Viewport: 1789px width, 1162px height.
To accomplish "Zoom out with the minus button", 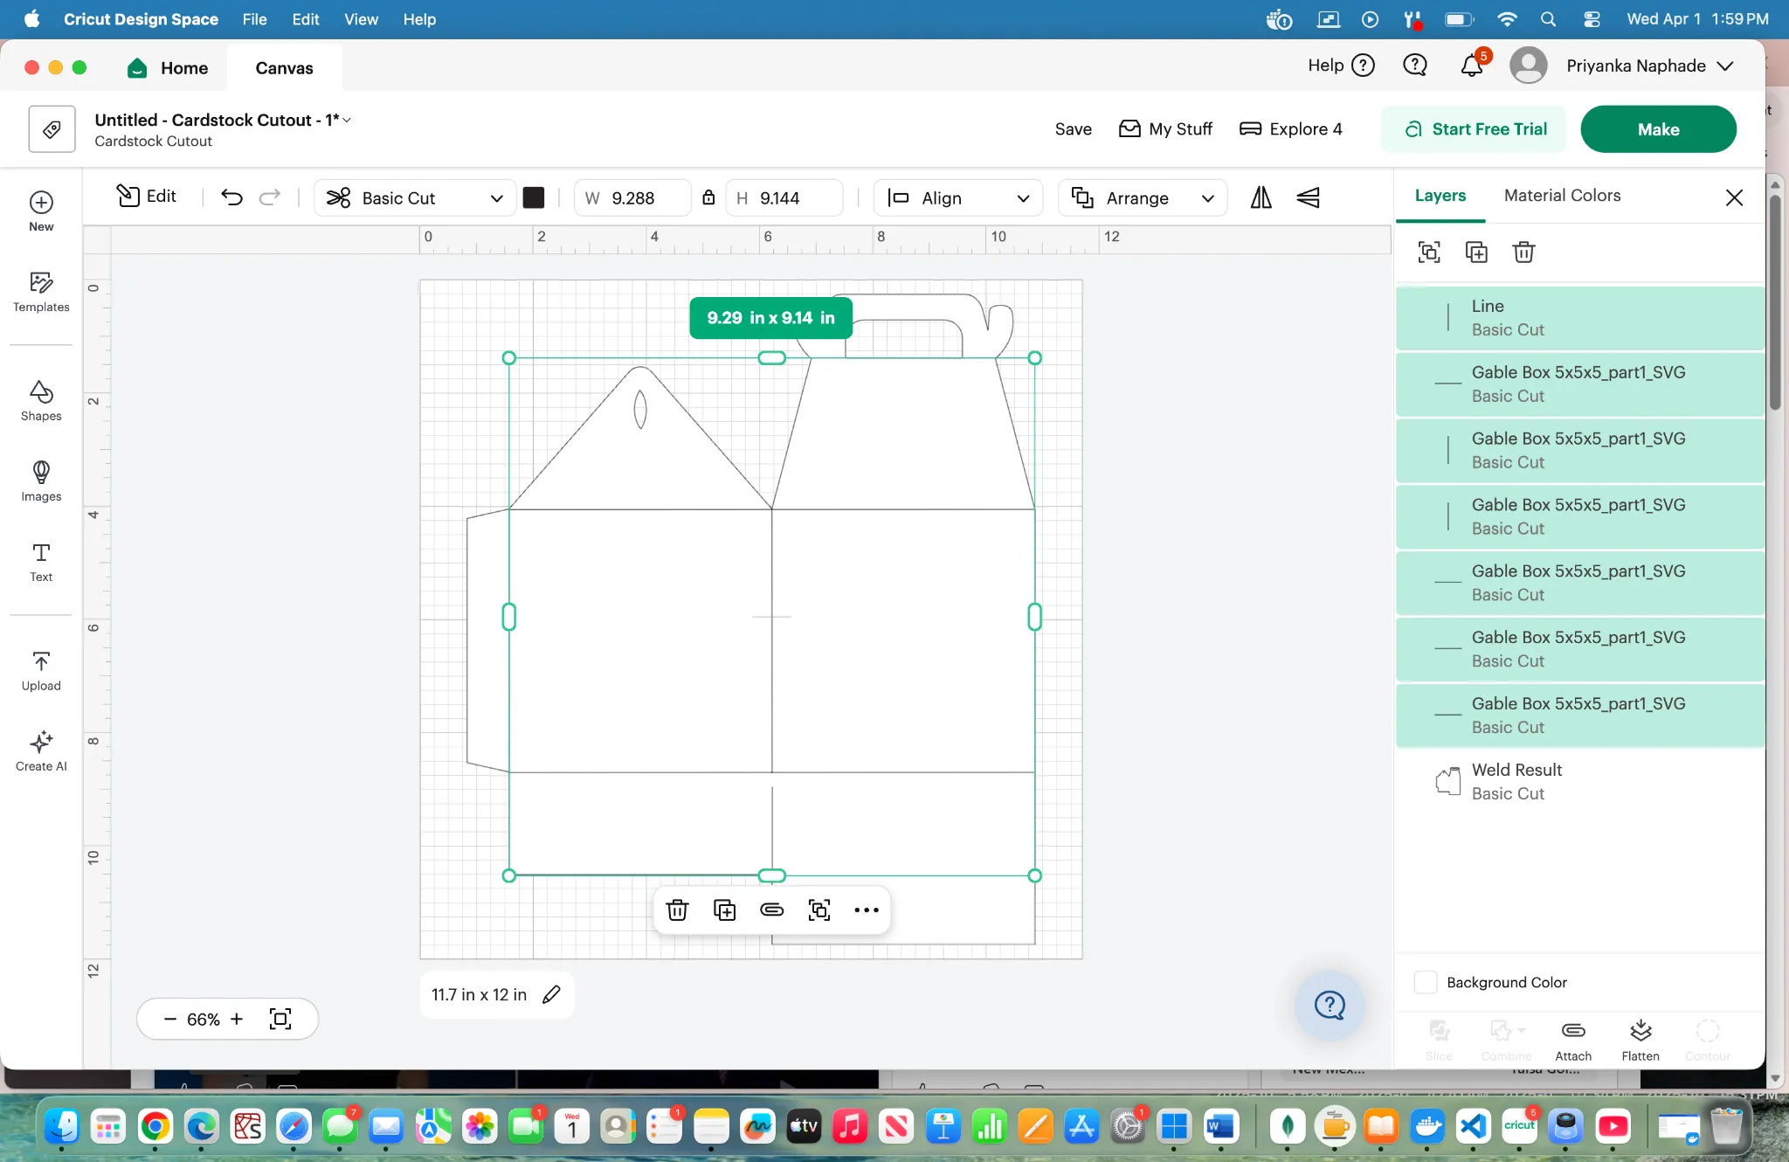I will pos(170,1019).
